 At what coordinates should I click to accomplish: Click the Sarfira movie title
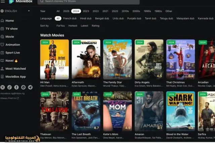click(202, 134)
